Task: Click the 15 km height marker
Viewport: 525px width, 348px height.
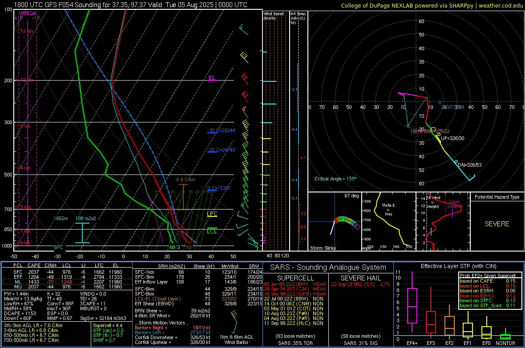Action: coord(26,31)
